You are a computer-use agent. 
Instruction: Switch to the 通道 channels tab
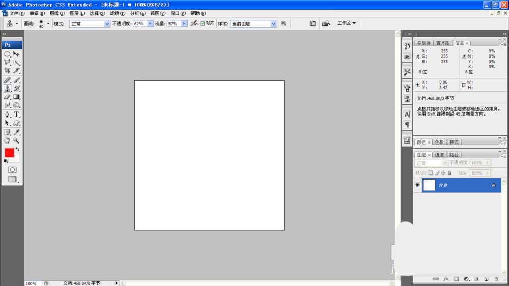point(439,155)
